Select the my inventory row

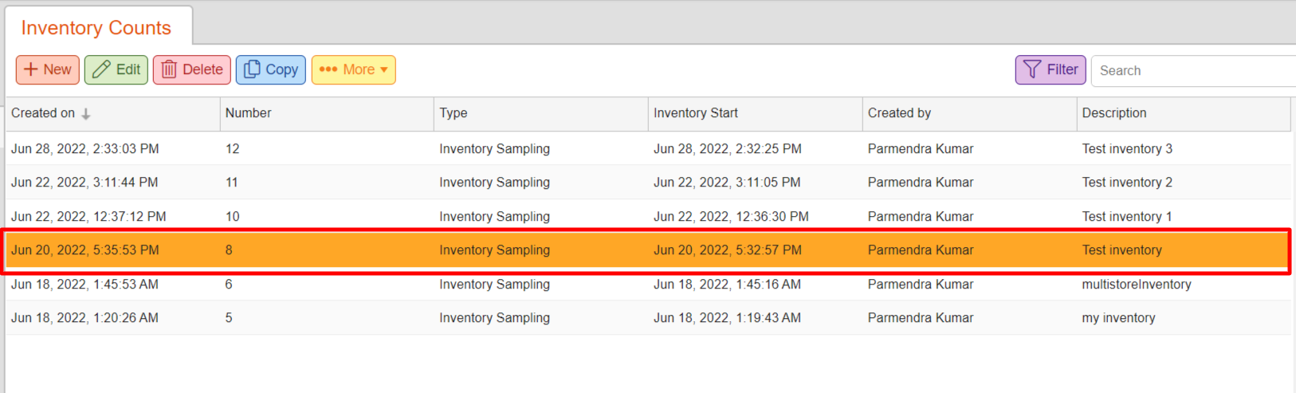click(x=649, y=317)
